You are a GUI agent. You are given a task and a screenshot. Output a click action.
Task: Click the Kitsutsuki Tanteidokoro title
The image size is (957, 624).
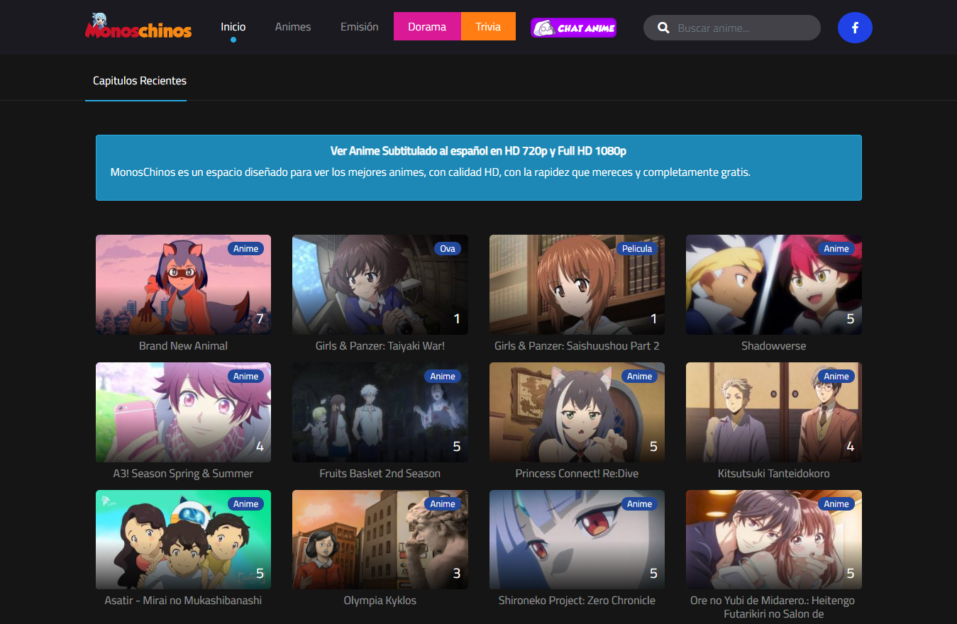pyautogui.click(x=774, y=474)
